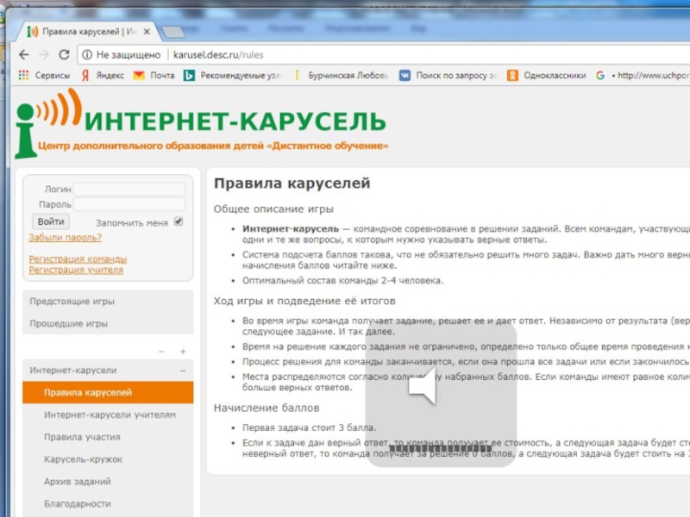Image resolution: width=690 pixels, height=517 pixels.
Task: Click the Интернет-Карусель site logo
Action: coord(200,128)
